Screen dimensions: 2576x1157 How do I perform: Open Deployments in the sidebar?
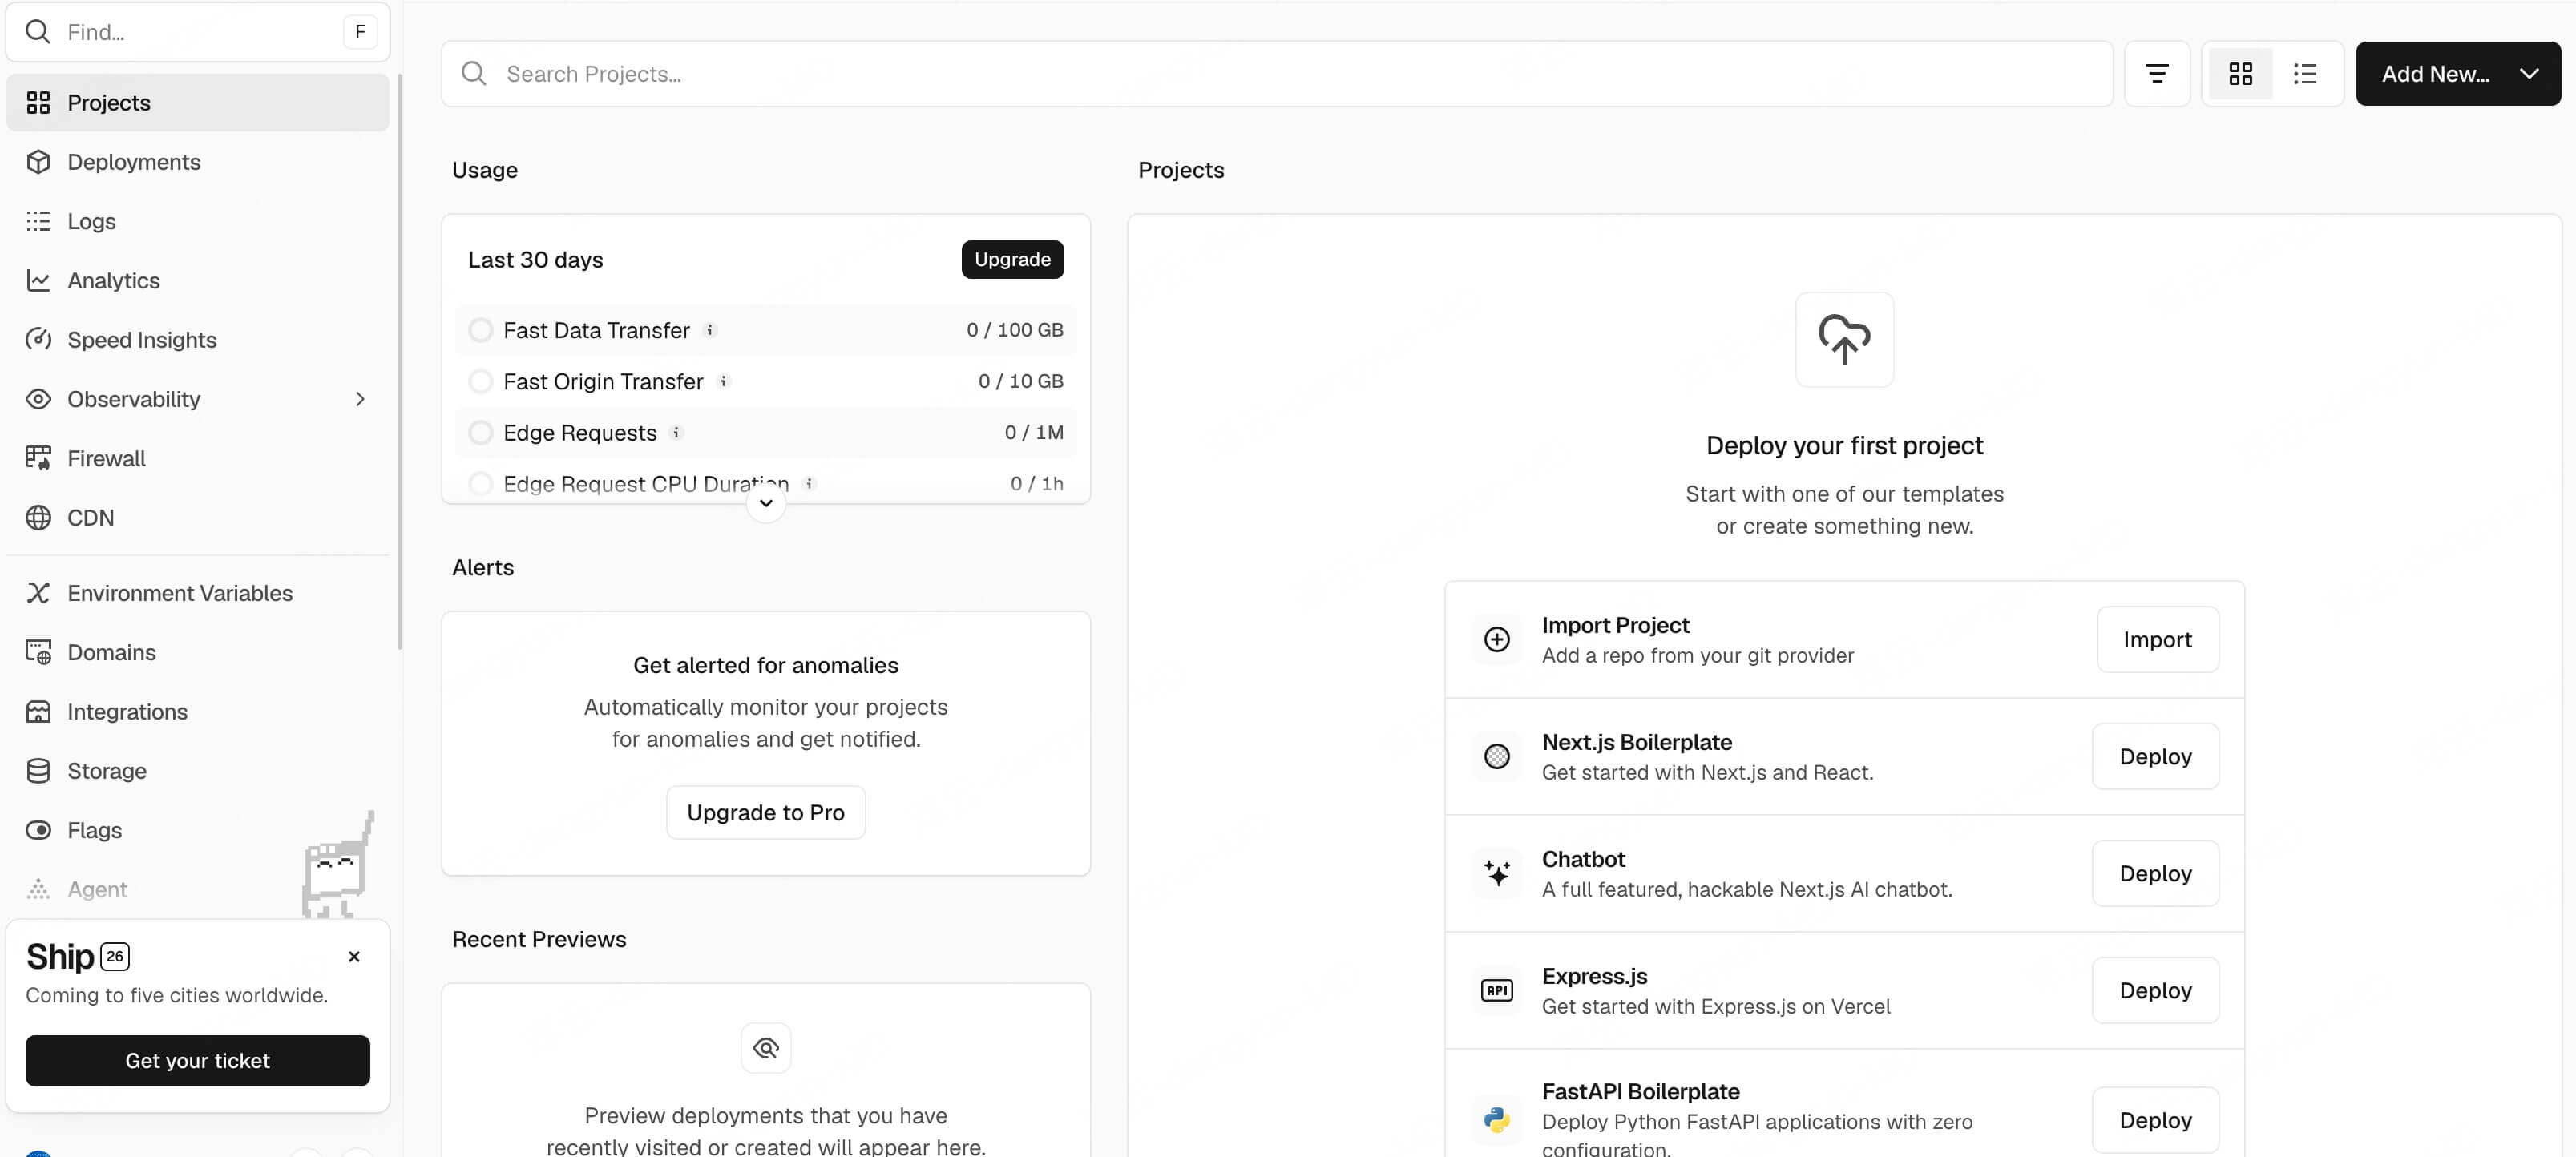197,162
